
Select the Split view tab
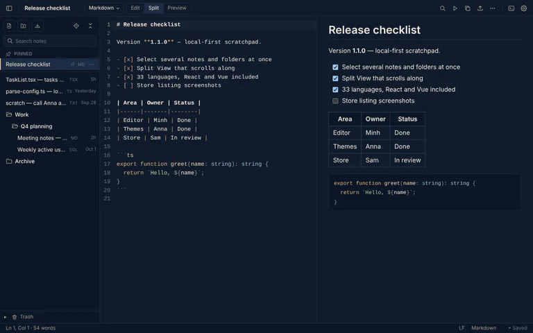point(153,8)
